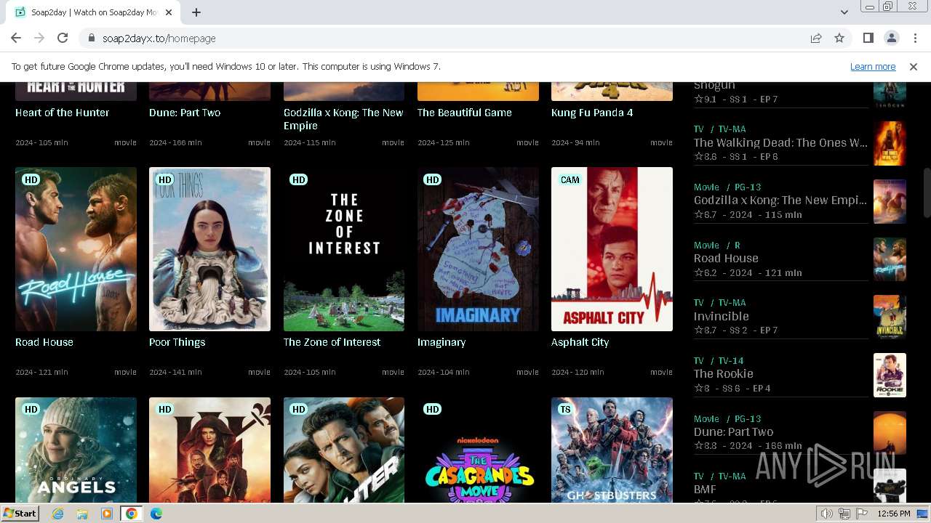This screenshot has height=523, width=931.
Task: Open The Walking Dead sidebar entry
Action: [780, 142]
